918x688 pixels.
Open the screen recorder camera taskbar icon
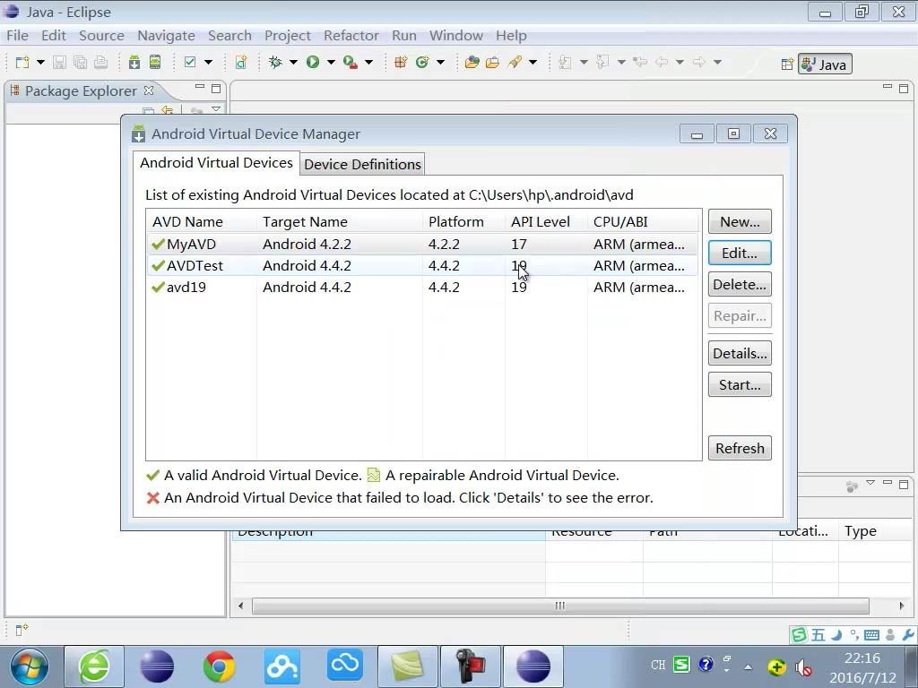(470, 666)
